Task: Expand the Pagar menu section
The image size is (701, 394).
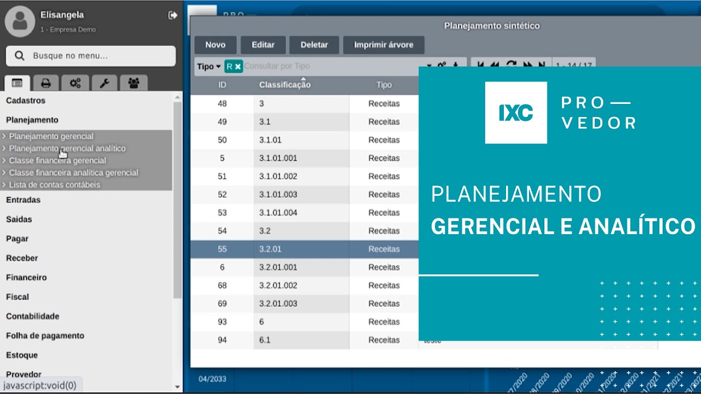Action: click(x=17, y=239)
